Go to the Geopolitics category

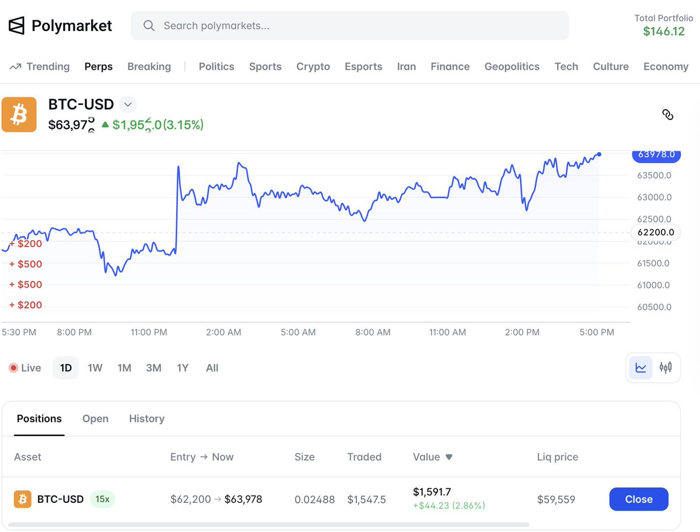(x=512, y=66)
